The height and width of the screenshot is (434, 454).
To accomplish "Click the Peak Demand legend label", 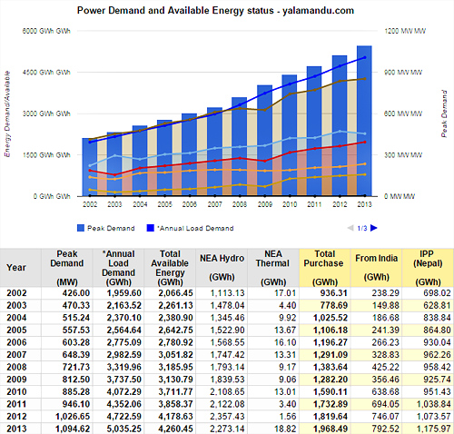I will click(x=111, y=228).
